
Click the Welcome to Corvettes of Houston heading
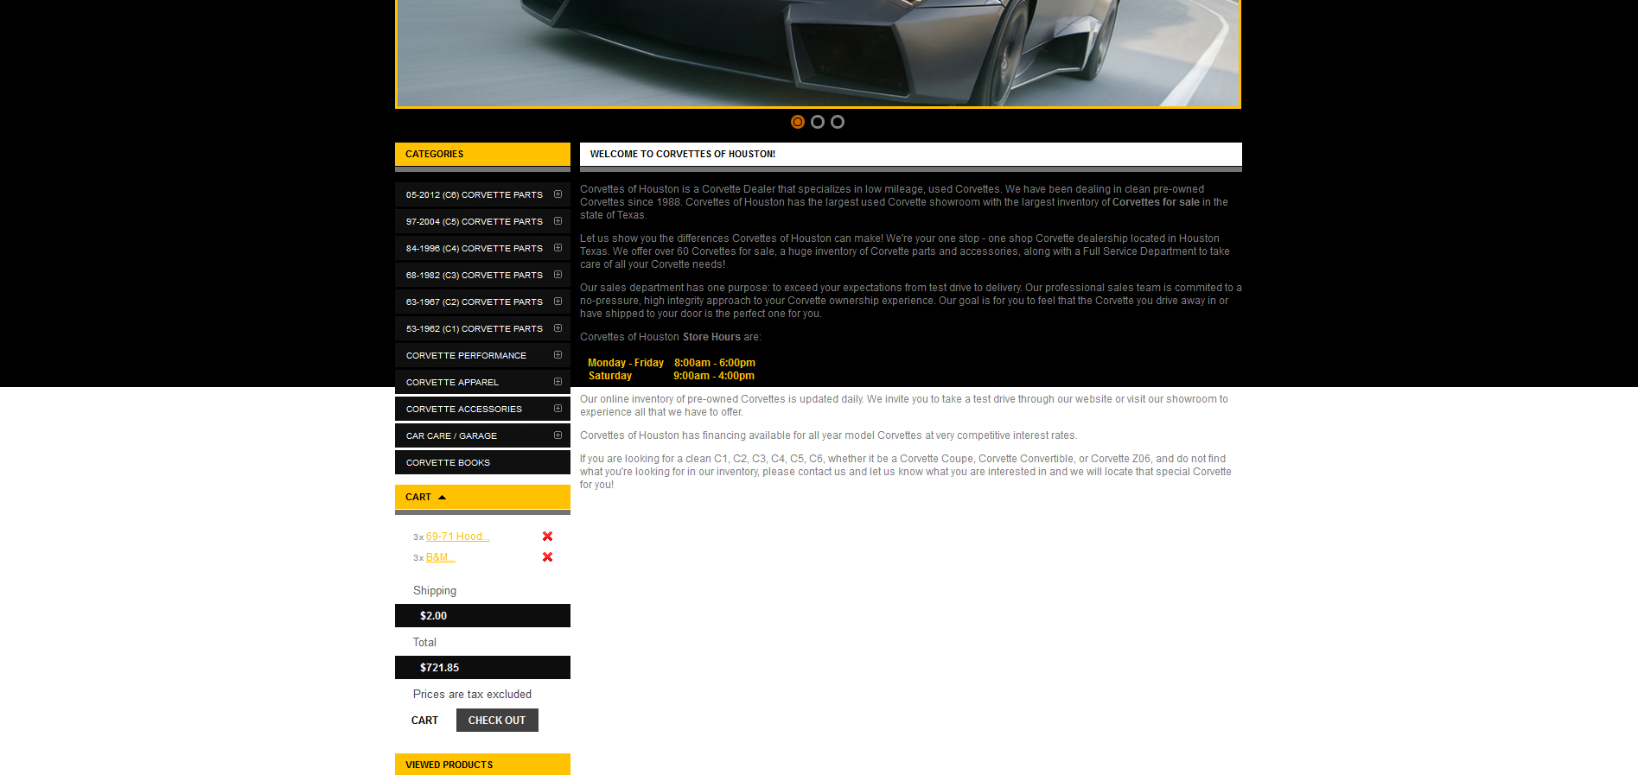pos(683,154)
